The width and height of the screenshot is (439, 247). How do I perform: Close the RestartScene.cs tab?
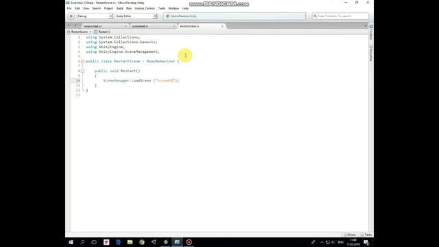tap(222, 26)
